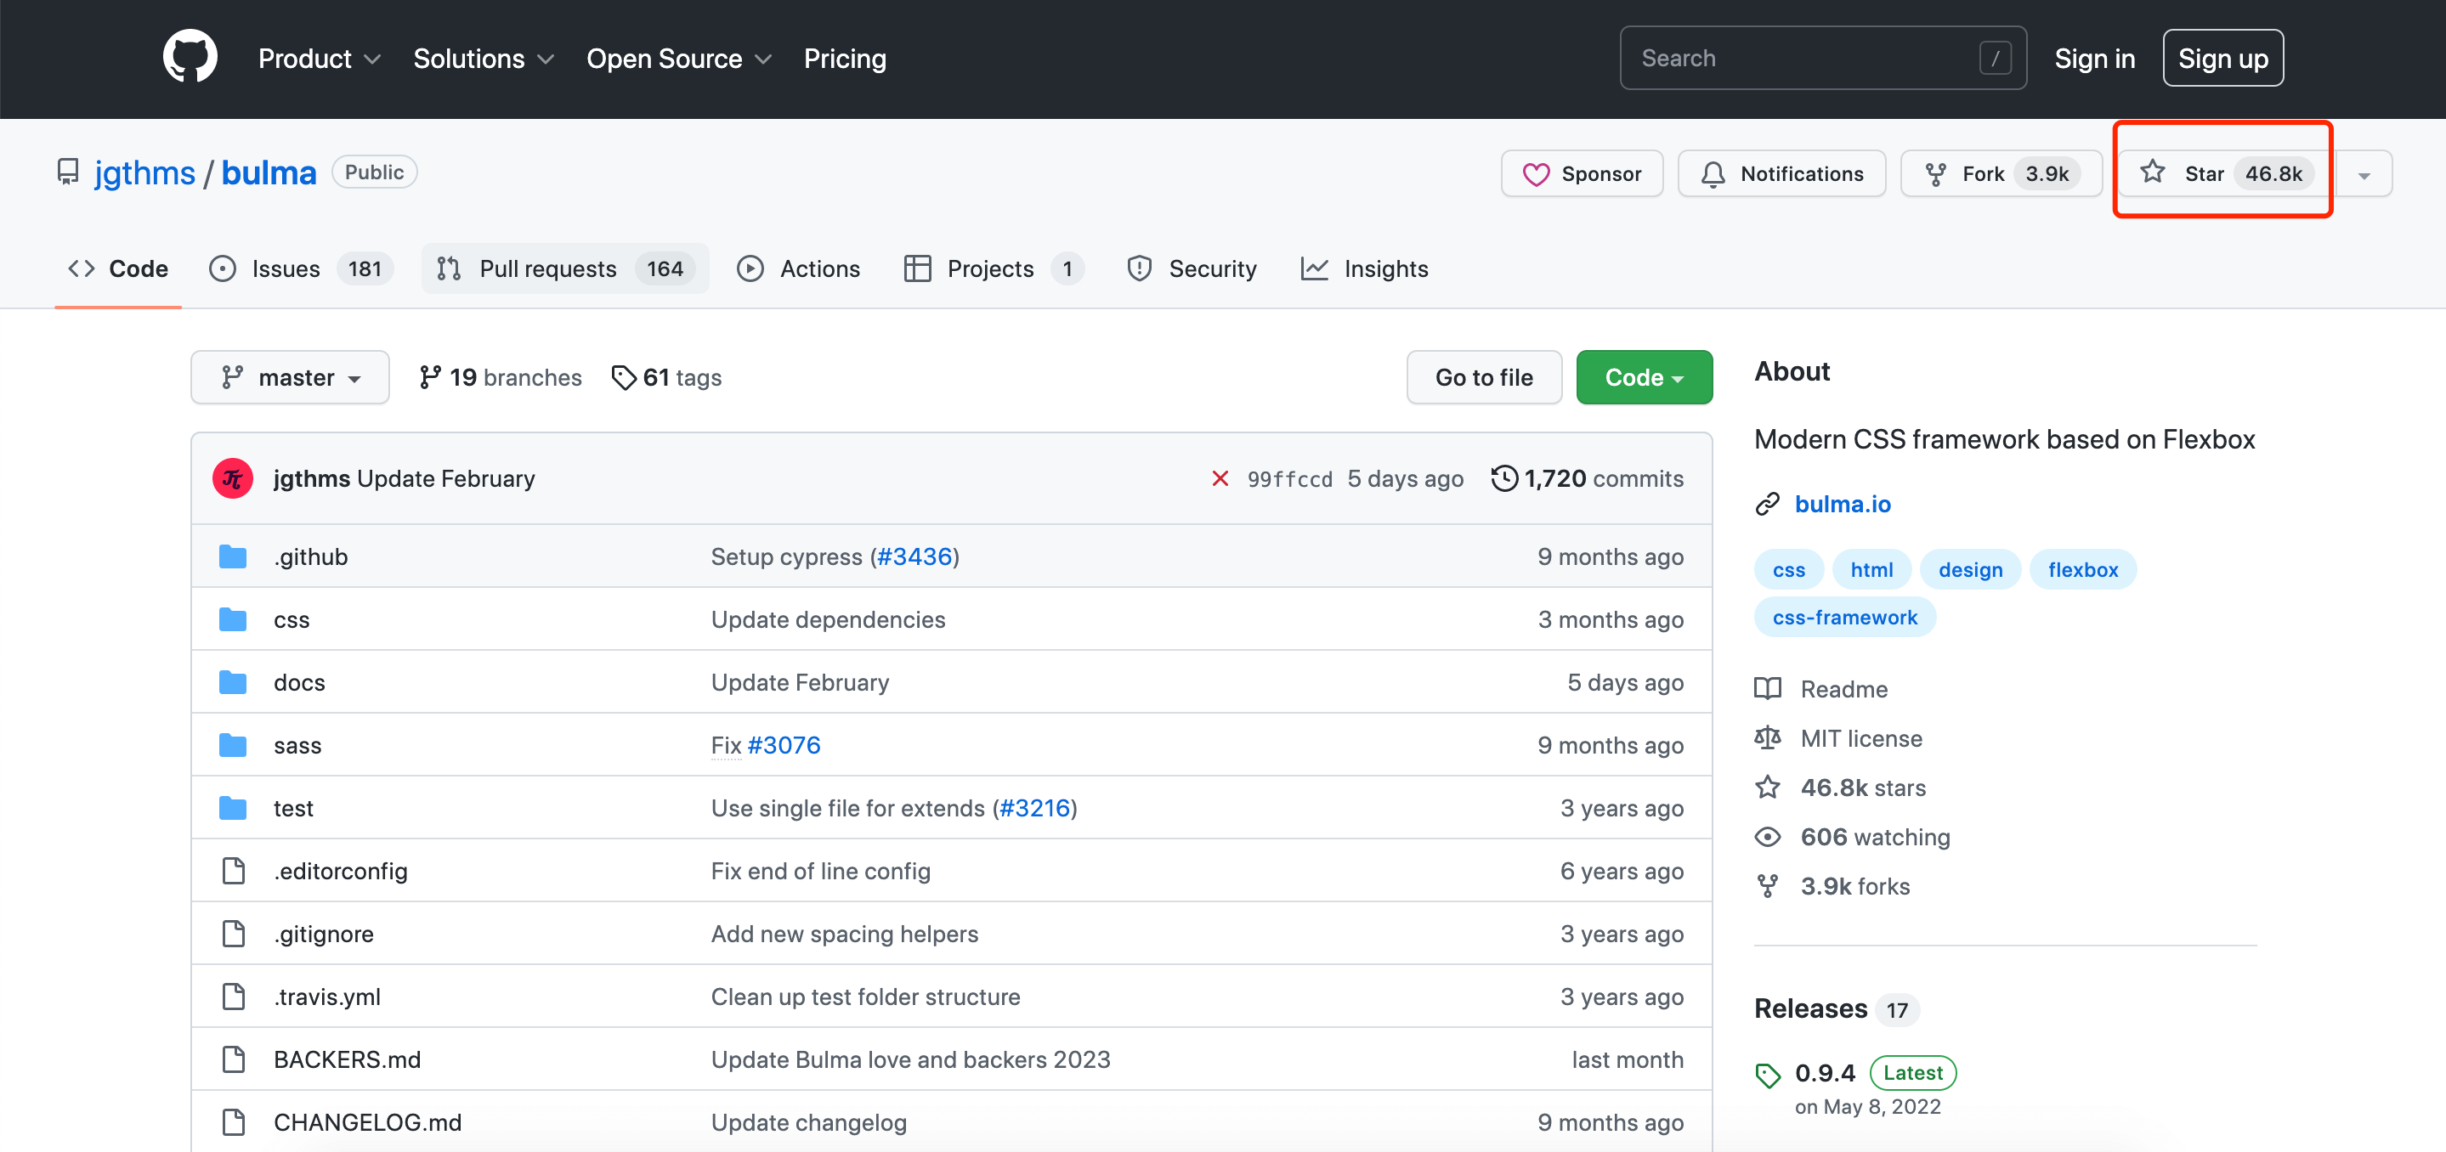
Task: Click the .github folder icon
Action: click(x=233, y=556)
